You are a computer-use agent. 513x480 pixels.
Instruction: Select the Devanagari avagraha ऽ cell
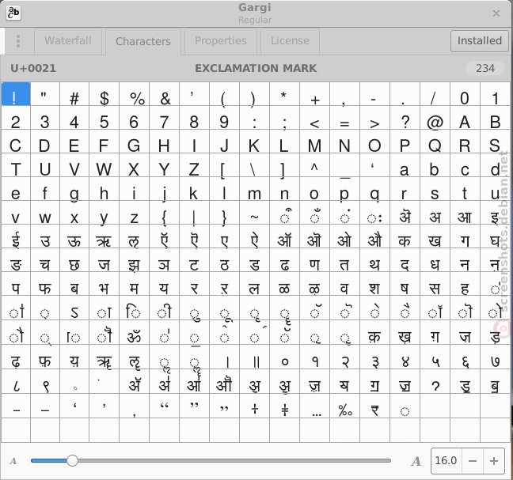tap(74, 308)
